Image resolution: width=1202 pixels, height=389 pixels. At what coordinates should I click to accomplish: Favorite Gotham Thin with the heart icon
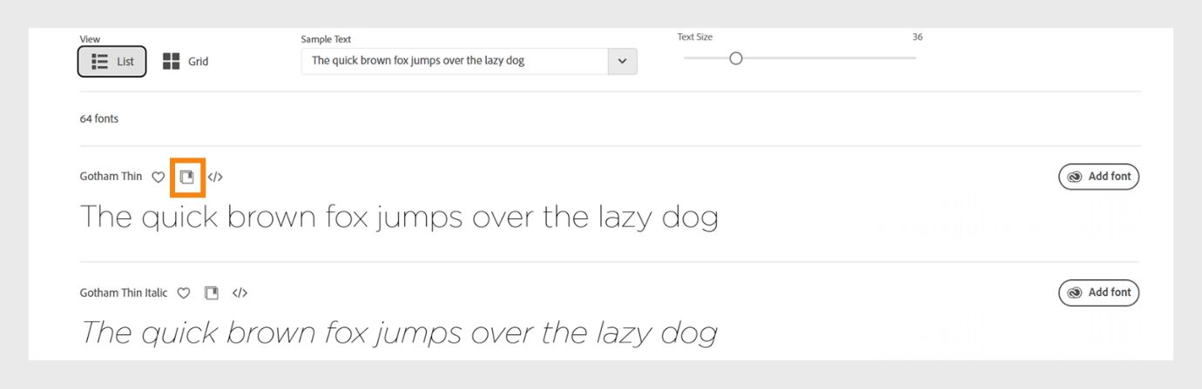pos(158,177)
